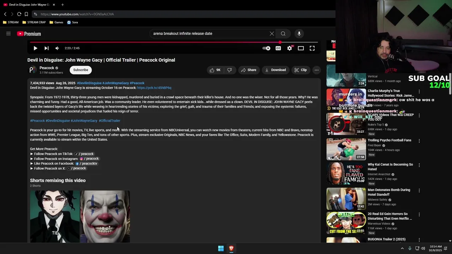Viewport: 452px width, 254px height.
Task: Mute the video volume
Action: (57, 48)
